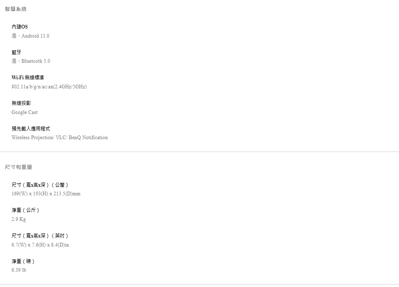Click the 802.11a/b/g/n/ac/ax Wi-Fi value
The image size is (399, 287).
click(x=49, y=87)
